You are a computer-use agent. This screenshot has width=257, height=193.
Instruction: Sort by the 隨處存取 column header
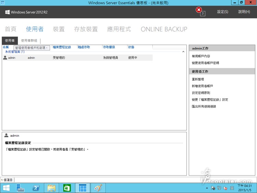(84, 47)
